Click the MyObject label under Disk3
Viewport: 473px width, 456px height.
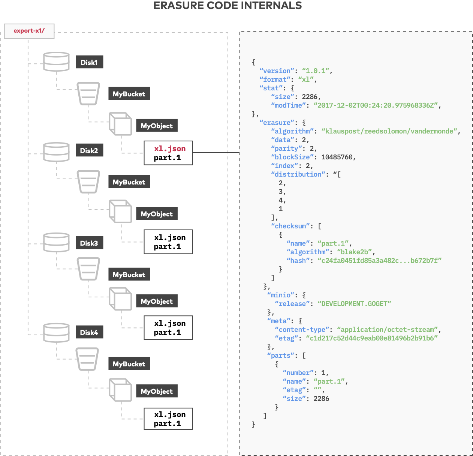click(x=157, y=301)
